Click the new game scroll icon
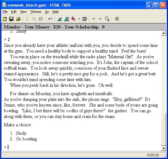Screen dimensions: 168x159 click(5, 19)
